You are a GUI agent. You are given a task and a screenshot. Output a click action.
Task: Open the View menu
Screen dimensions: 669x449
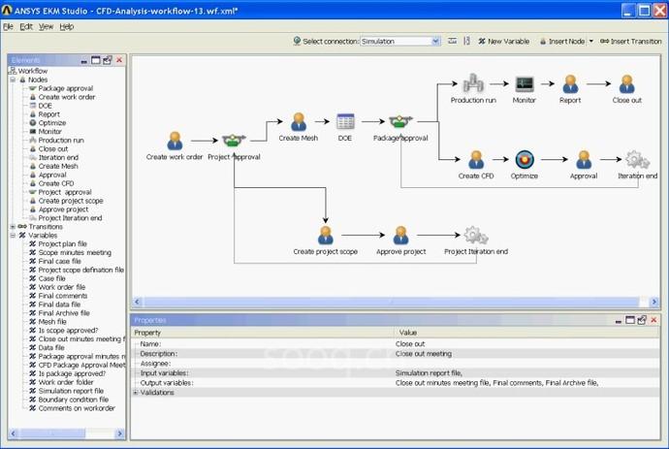tap(46, 26)
